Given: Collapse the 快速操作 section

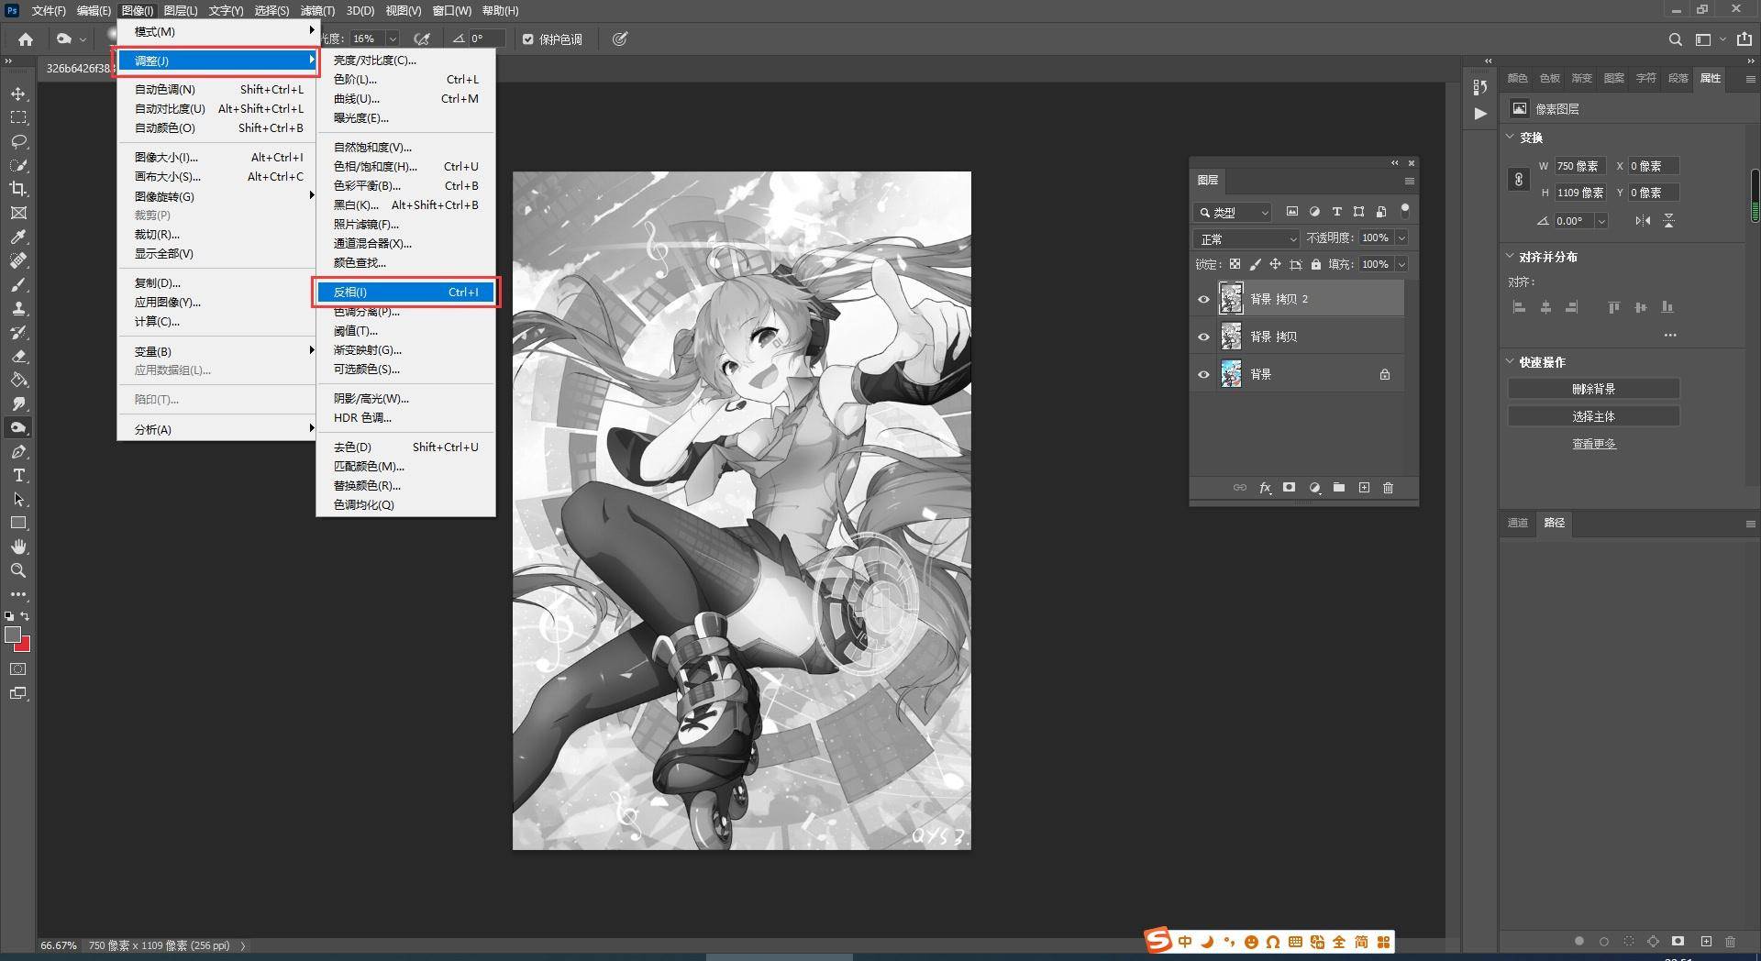Looking at the screenshot, I should click(x=1511, y=361).
